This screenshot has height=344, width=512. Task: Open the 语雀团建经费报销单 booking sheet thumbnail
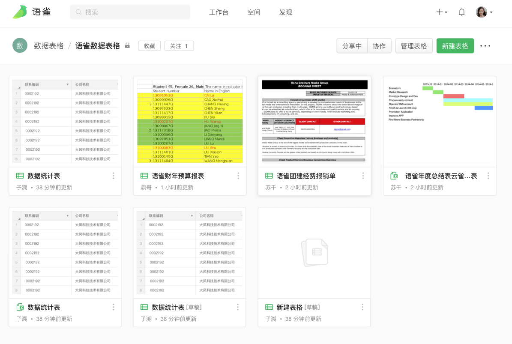(314, 121)
